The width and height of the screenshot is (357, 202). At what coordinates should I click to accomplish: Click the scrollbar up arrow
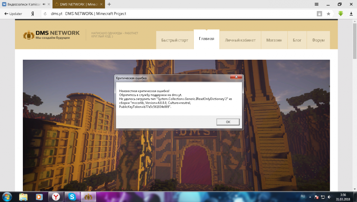(x=355, y=21)
